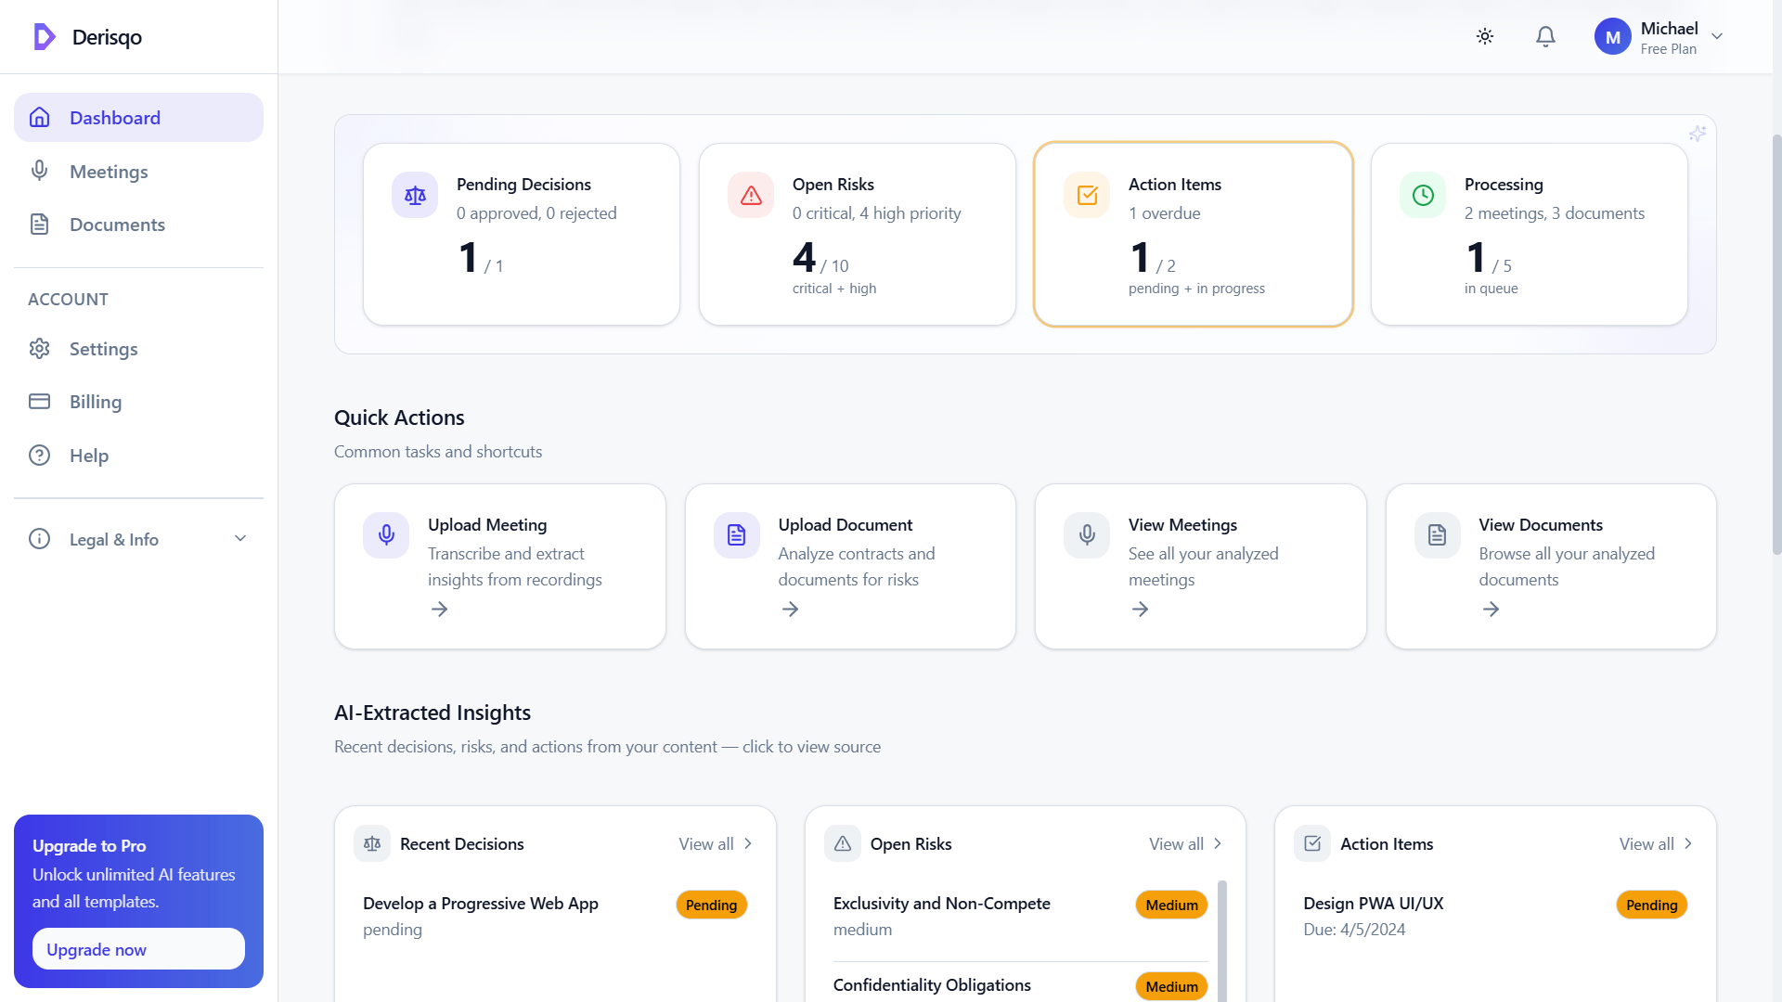The height and width of the screenshot is (1002, 1782).
Task: Open the Documents section from sidebar
Action: coord(117,224)
